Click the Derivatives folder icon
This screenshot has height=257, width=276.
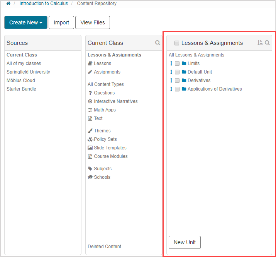[x=184, y=81]
